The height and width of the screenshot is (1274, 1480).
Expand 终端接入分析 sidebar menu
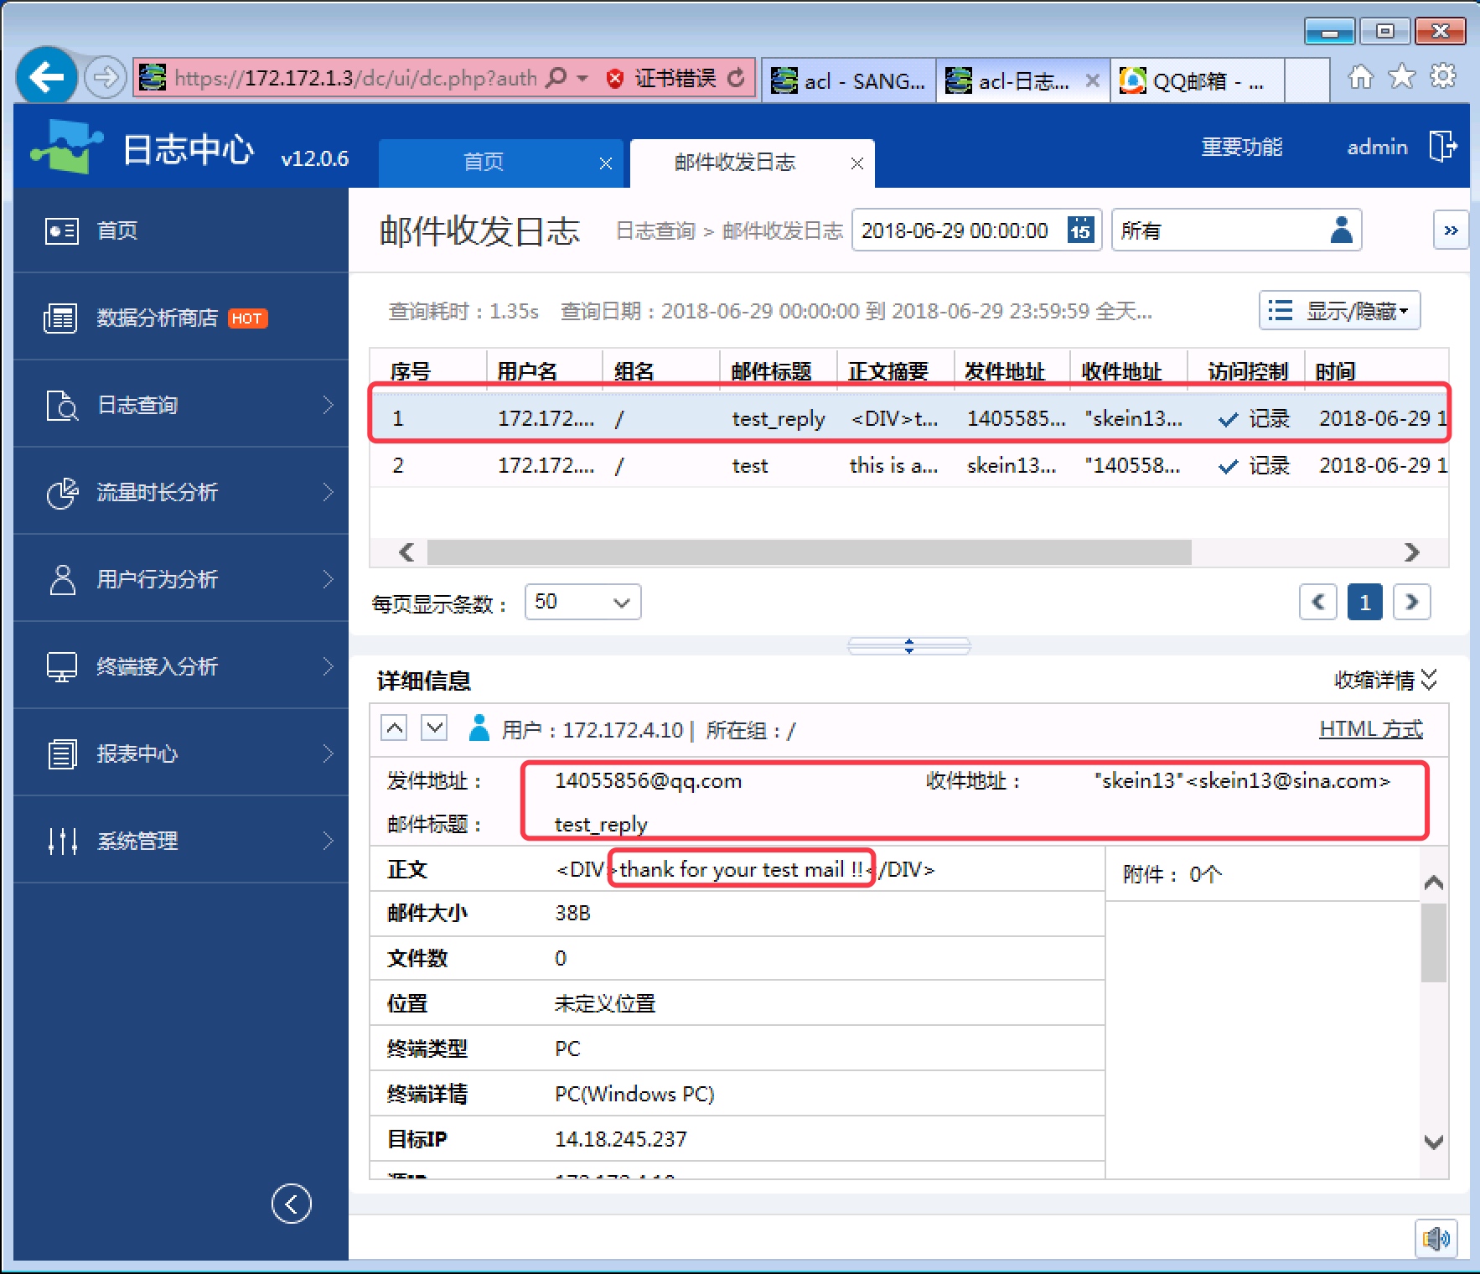point(181,666)
